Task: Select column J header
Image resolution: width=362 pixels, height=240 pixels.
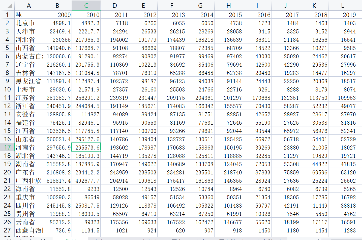Action: [x=286, y=6]
